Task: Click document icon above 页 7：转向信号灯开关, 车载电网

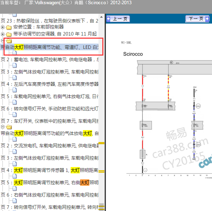Action: (15, 201)
